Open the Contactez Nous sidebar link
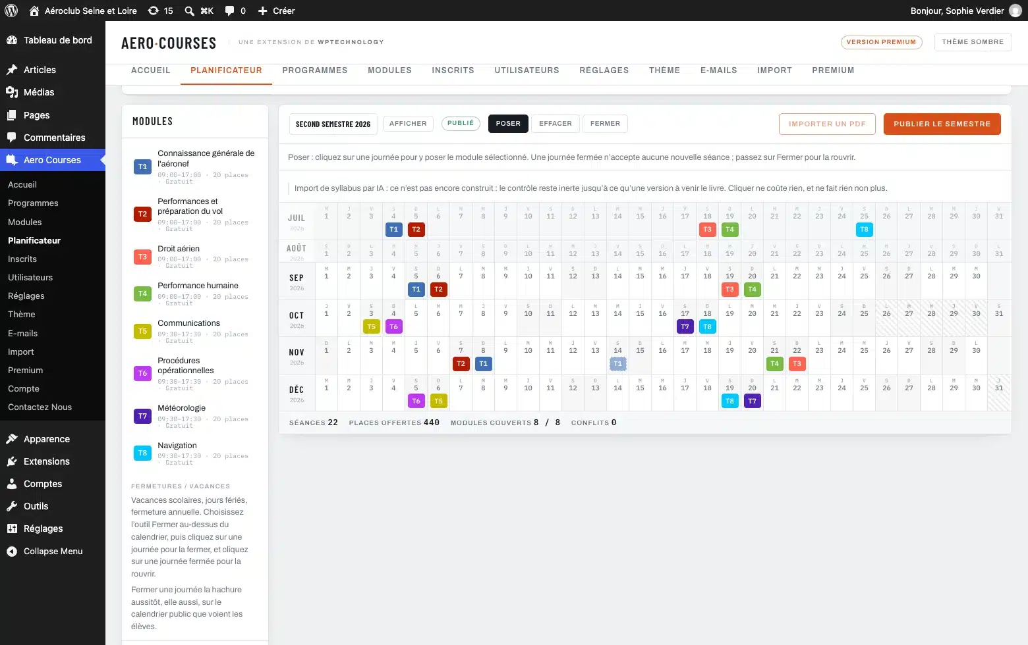1028x645 pixels. click(x=40, y=407)
